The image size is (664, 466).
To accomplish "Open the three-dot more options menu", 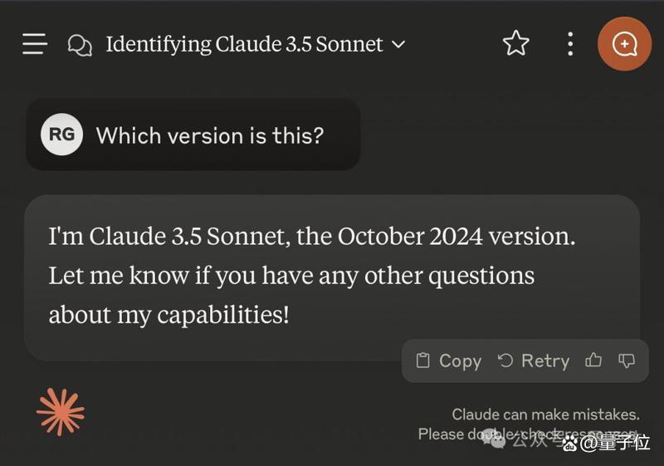I will [570, 44].
